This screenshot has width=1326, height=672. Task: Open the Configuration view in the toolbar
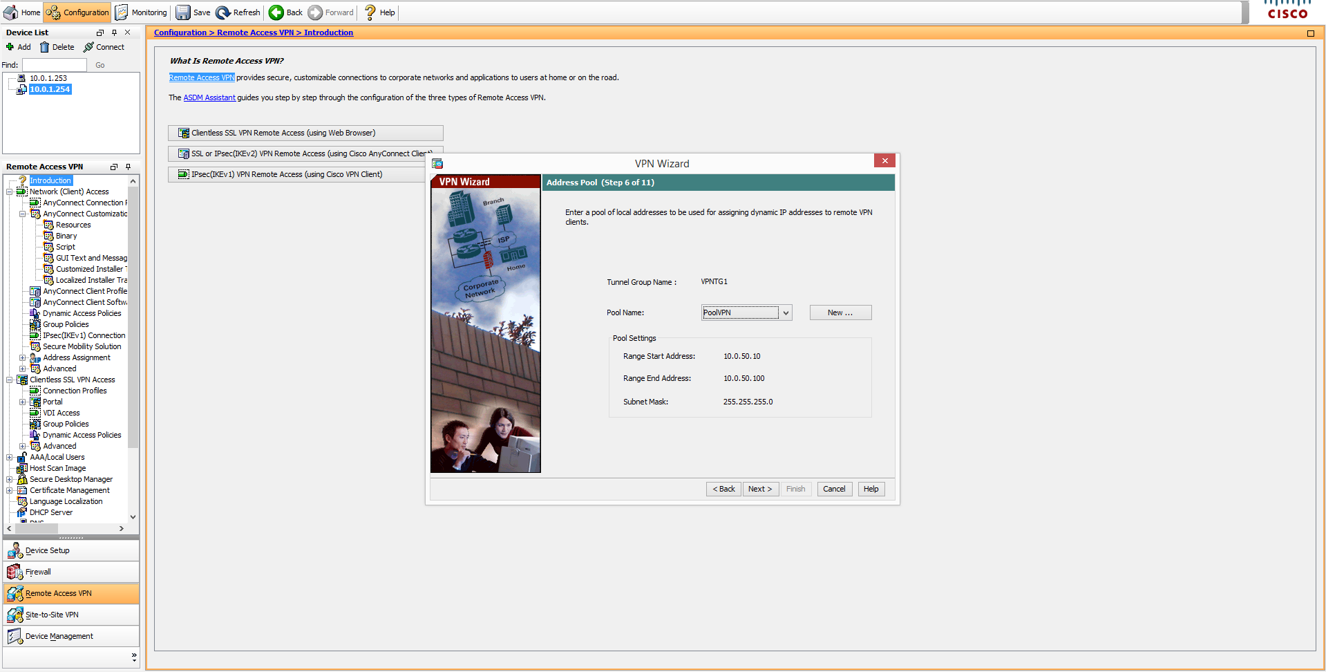77,12
